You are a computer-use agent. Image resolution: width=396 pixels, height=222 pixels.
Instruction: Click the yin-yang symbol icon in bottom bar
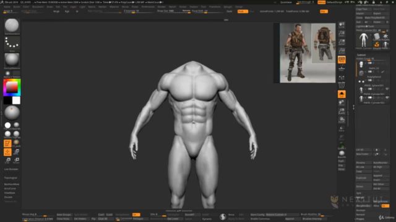(223, 216)
